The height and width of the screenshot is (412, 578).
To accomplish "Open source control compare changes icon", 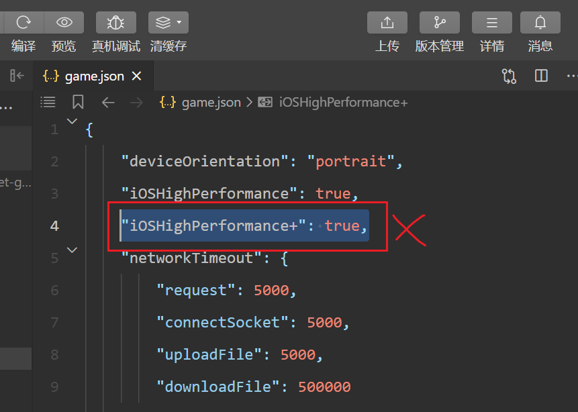I will tap(509, 76).
